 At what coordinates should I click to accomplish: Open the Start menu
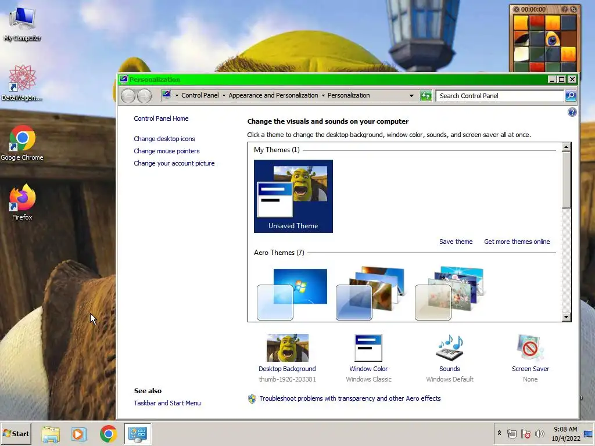click(x=16, y=433)
